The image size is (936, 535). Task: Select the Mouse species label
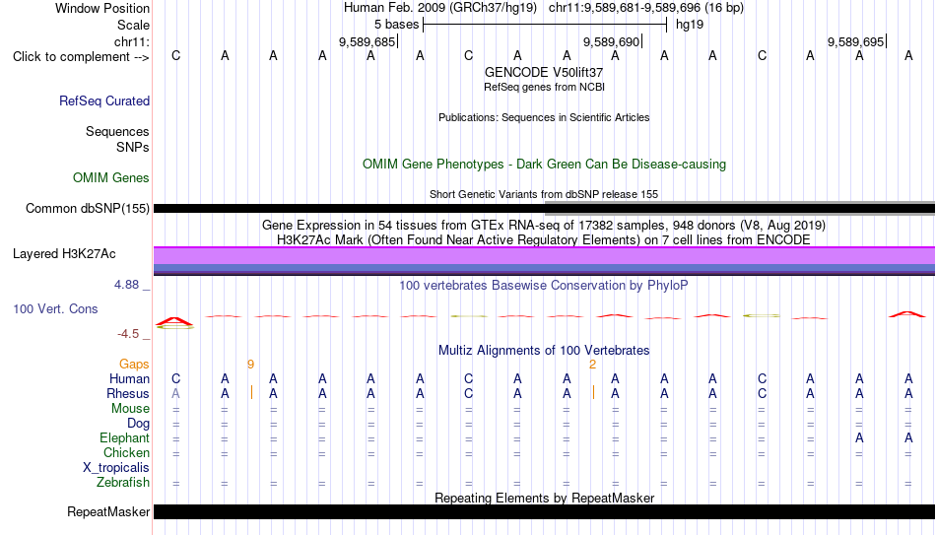(x=130, y=409)
